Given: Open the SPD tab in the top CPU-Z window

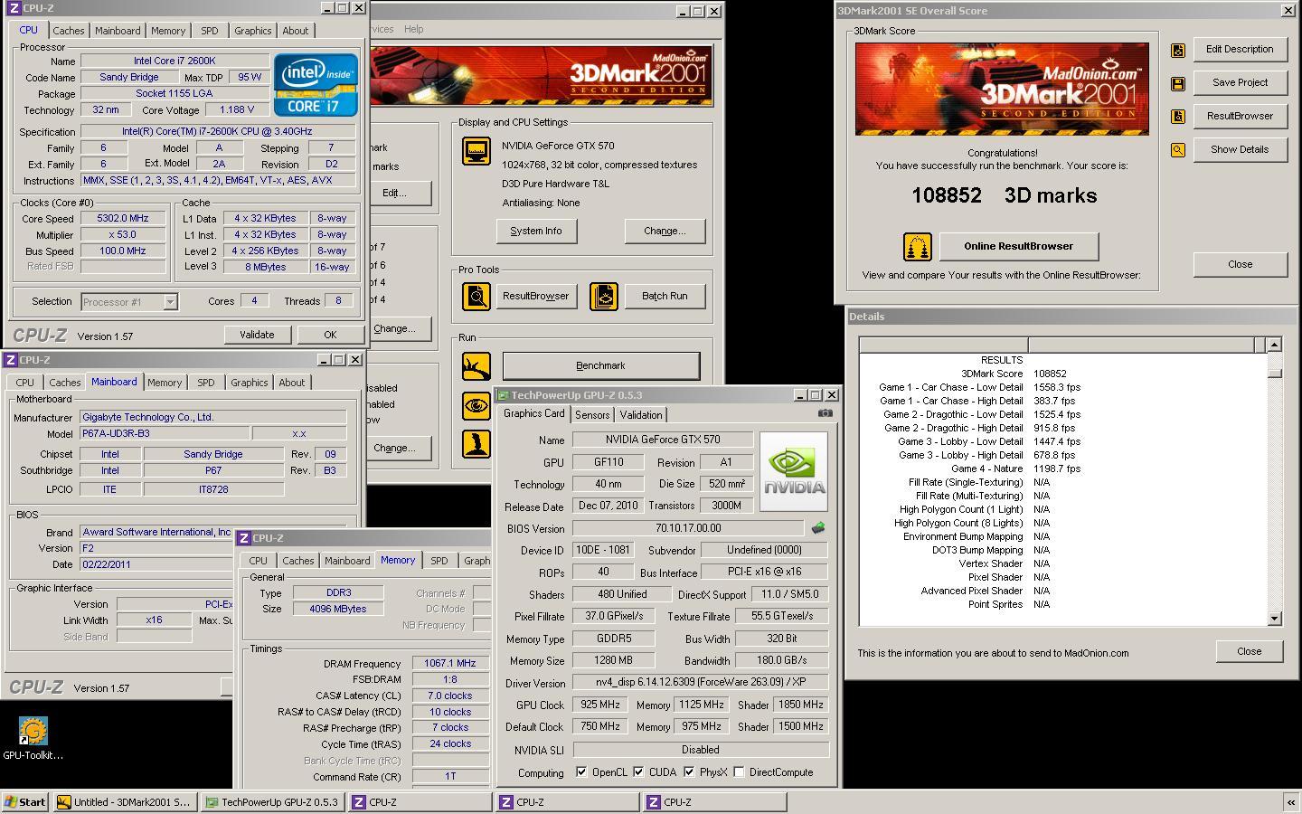Looking at the screenshot, I should (x=210, y=31).
